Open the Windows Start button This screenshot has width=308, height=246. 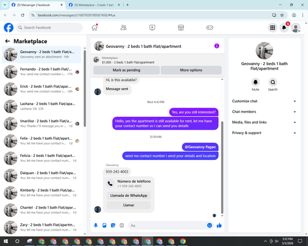[6, 241]
